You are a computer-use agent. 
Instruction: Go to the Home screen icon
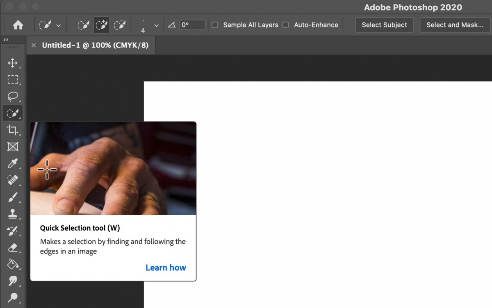tap(18, 25)
